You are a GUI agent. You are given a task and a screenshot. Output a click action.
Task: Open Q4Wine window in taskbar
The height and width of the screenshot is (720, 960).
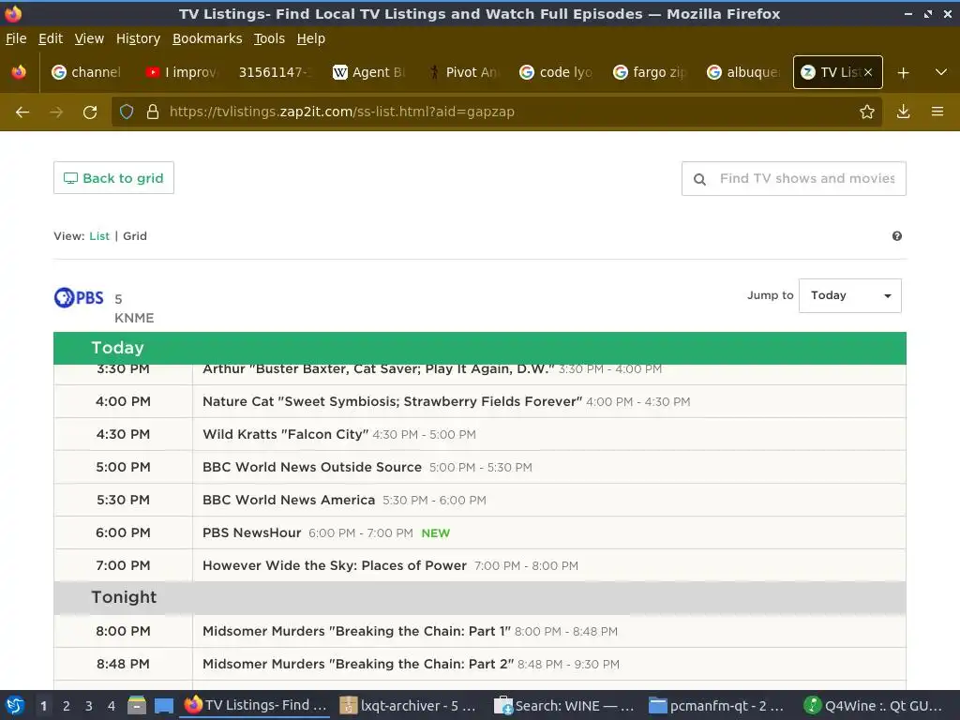tap(875, 706)
